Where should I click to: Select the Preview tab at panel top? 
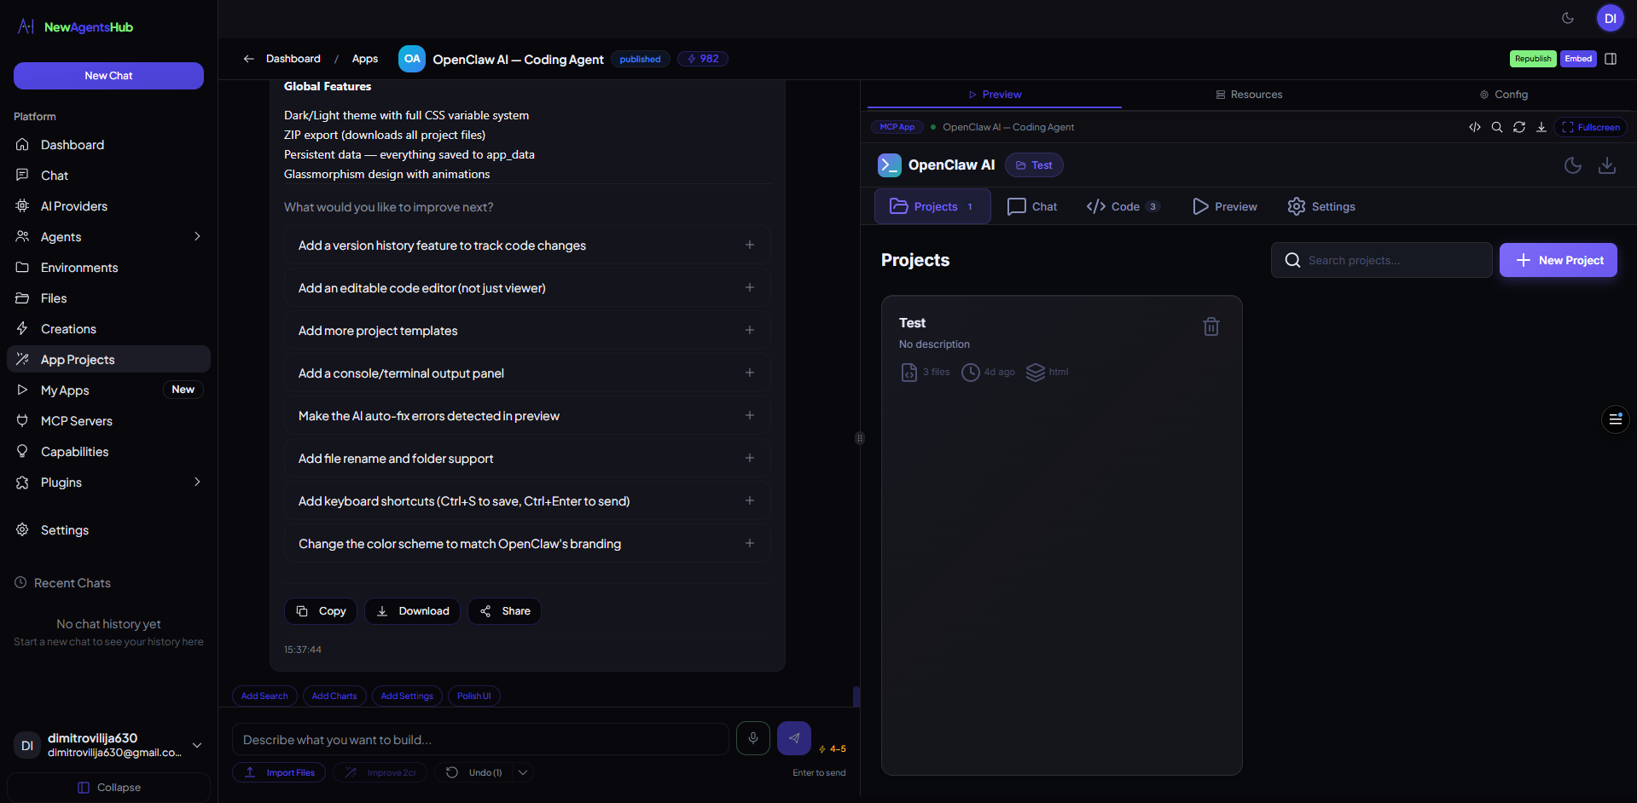995,95
